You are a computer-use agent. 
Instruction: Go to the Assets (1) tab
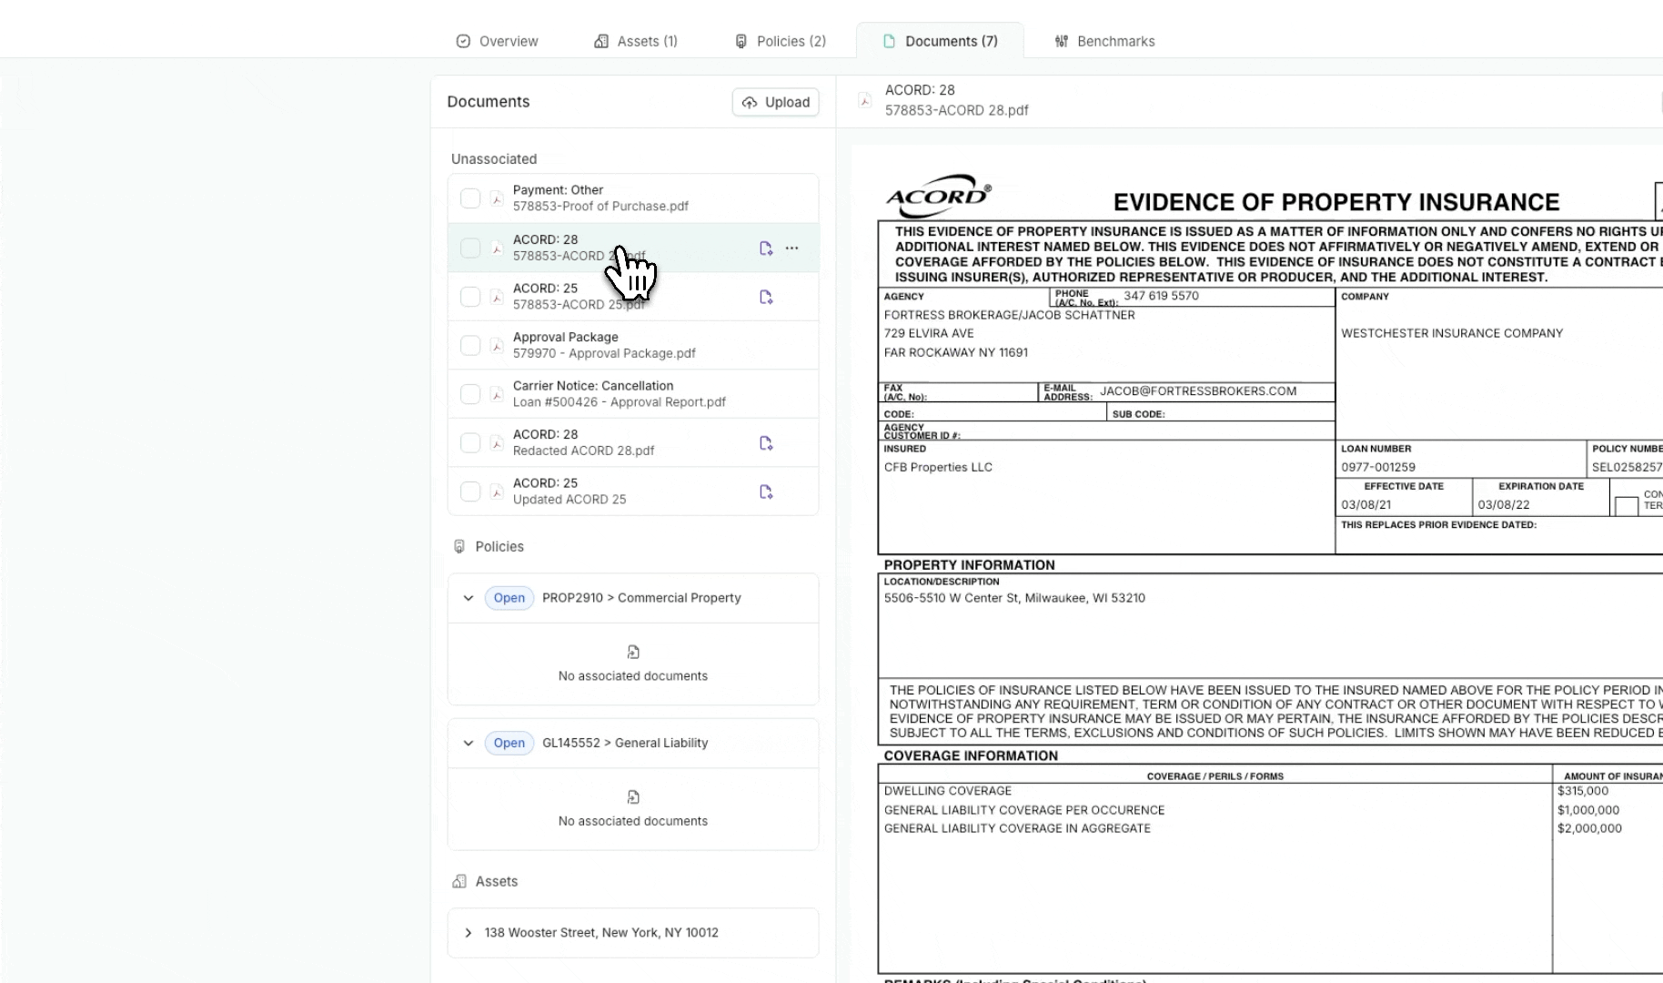click(636, 41)
